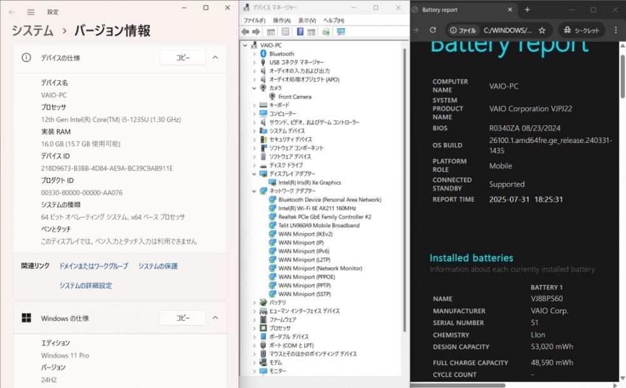626x388 pixels.
Task: Click the Windows logo beside Windows の仕様
Action: tap(26, 318)
